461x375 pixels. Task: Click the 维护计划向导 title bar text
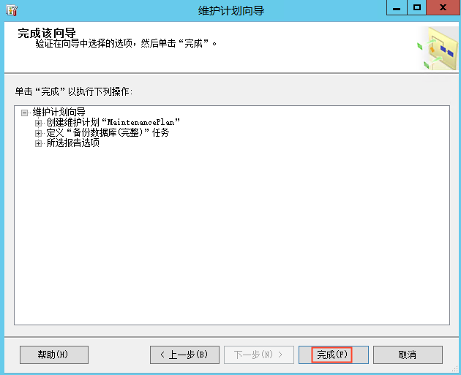(x=231, y=10)
